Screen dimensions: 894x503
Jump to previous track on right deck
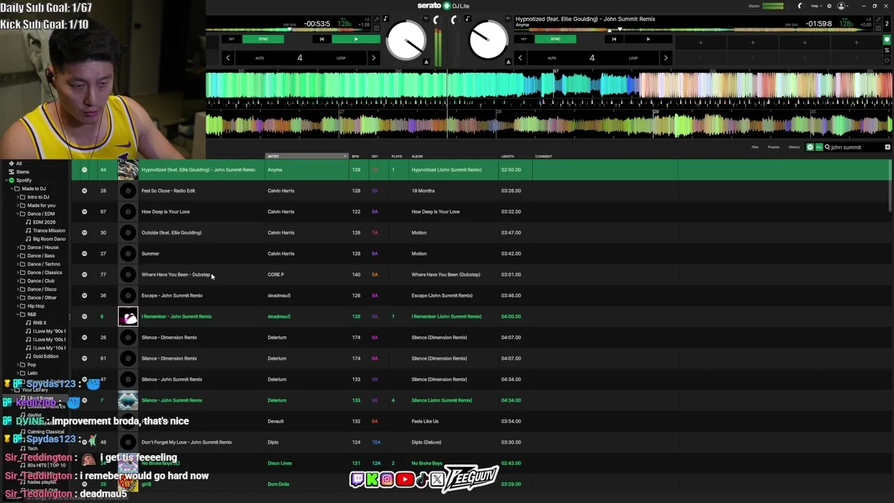613,39
